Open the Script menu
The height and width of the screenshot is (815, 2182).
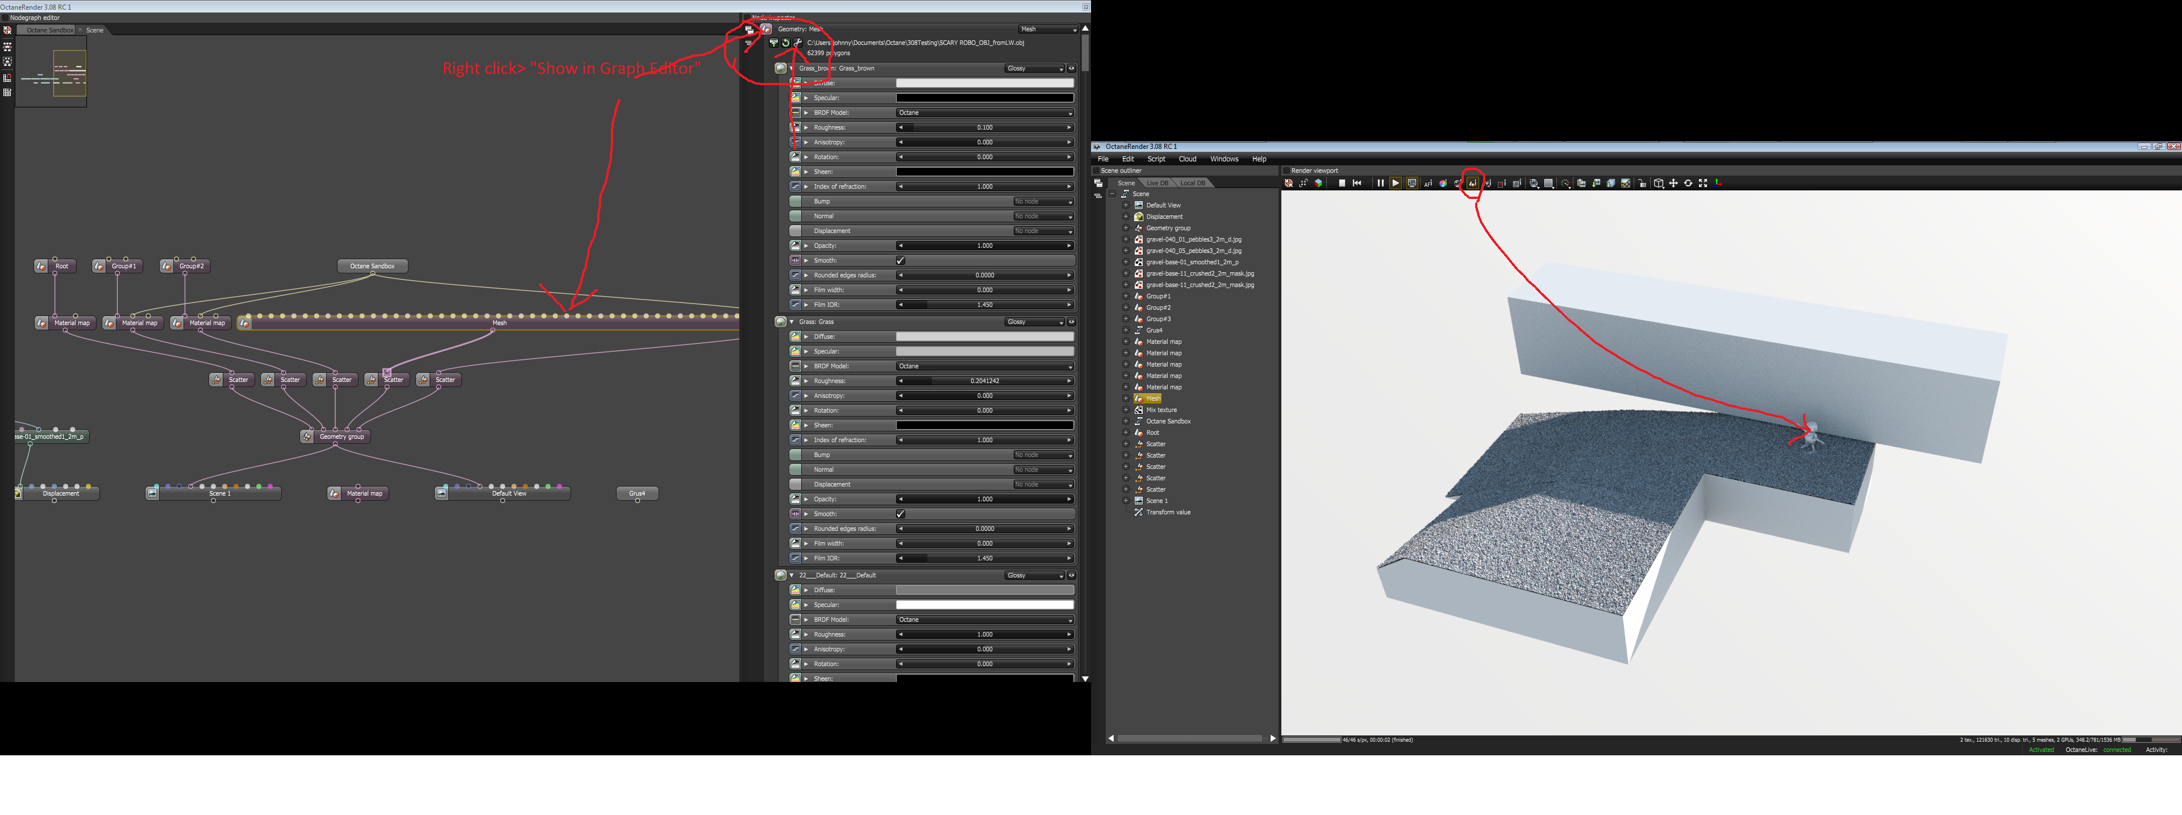point(1155,159)
